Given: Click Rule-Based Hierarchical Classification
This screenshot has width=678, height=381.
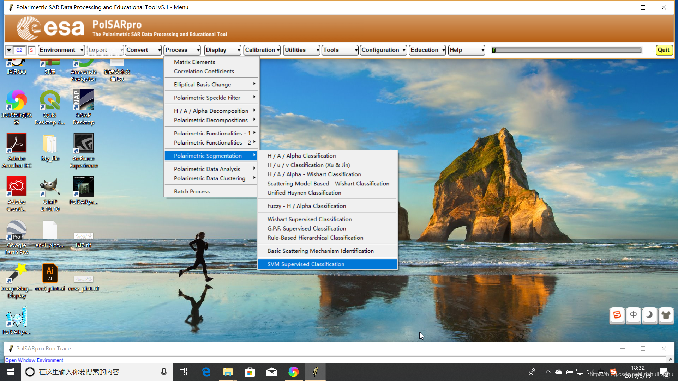Looking at the screenshot, I should (x=315, y=237).
